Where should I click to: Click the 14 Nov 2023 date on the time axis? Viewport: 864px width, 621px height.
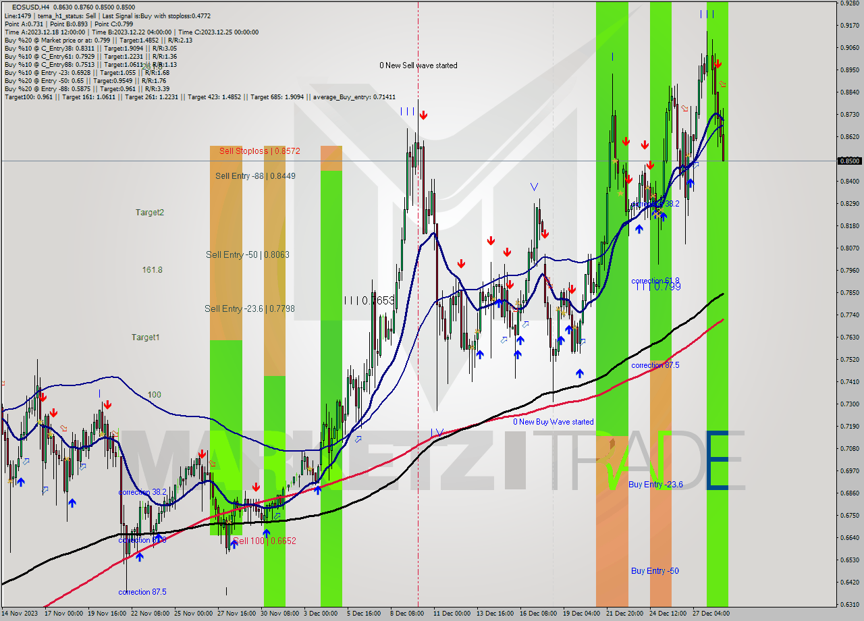click(x=22, y=614)
